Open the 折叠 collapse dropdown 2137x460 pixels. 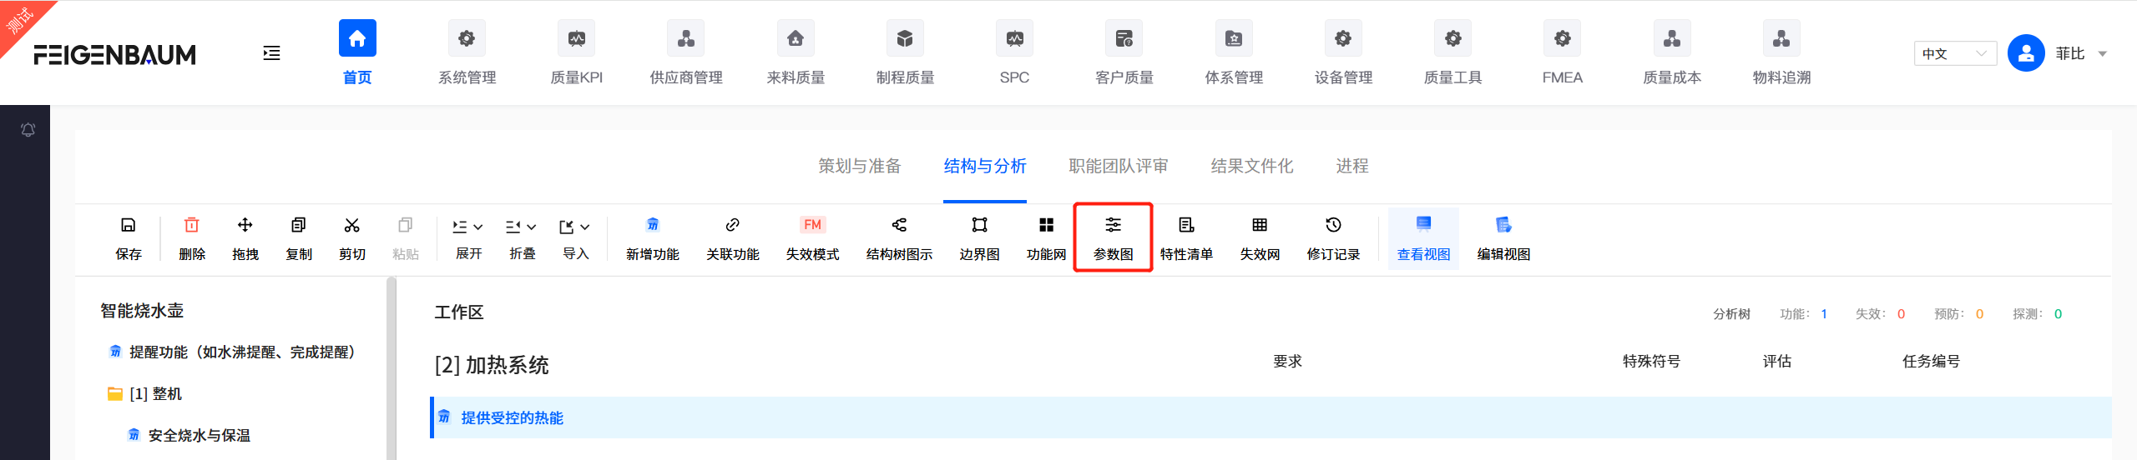pos(522,238)
